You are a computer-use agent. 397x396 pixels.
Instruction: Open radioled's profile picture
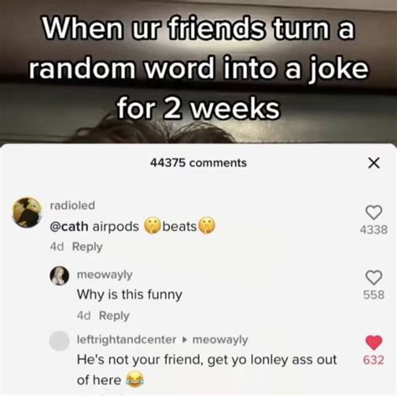pos(28,213)
